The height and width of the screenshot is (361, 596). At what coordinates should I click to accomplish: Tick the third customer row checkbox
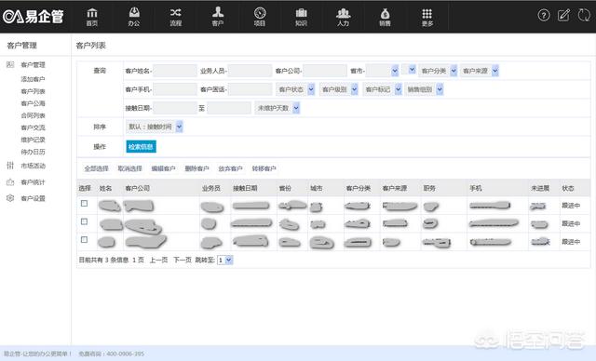[x=85, y=239]
